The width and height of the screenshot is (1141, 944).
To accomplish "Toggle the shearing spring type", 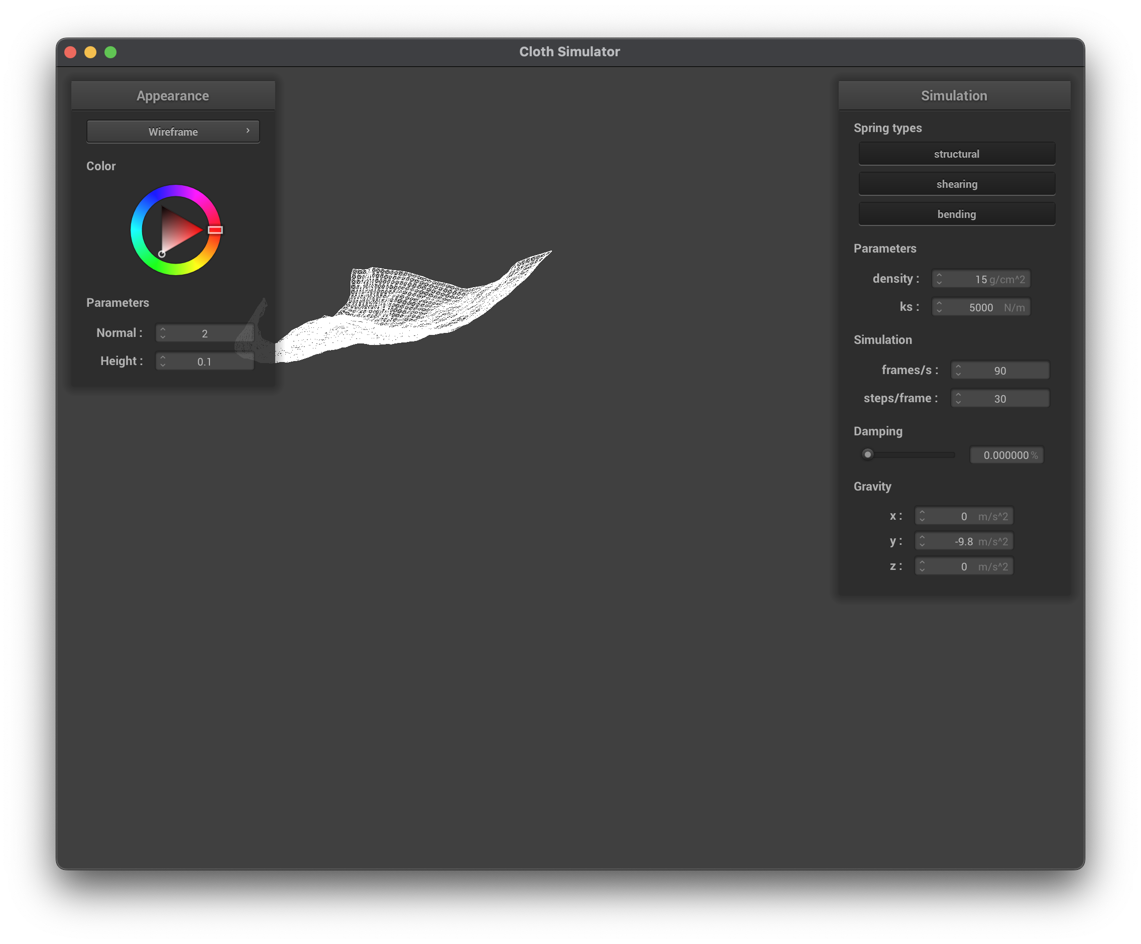I will click(x=956, y=184).
